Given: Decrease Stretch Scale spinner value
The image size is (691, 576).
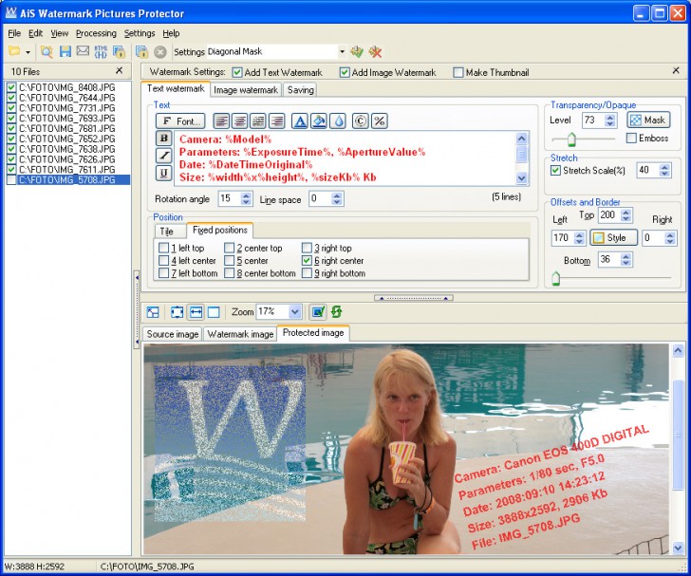Looking at the screenshot, I should [665, 174].
